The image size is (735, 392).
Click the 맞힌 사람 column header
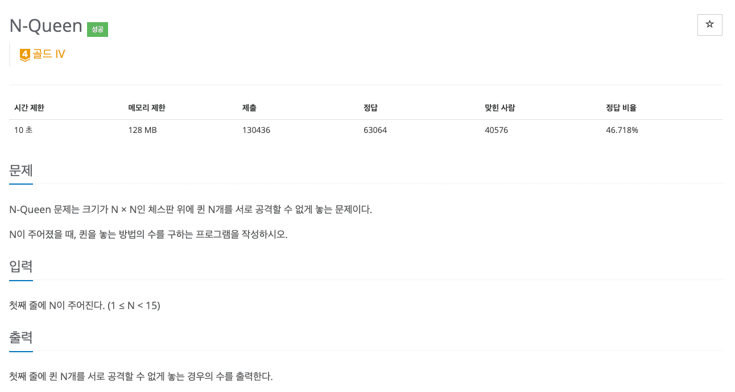coord(499,108)
